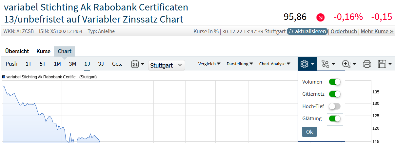
Task: Open the chart settings gear menu
Action: coord(307,64)
